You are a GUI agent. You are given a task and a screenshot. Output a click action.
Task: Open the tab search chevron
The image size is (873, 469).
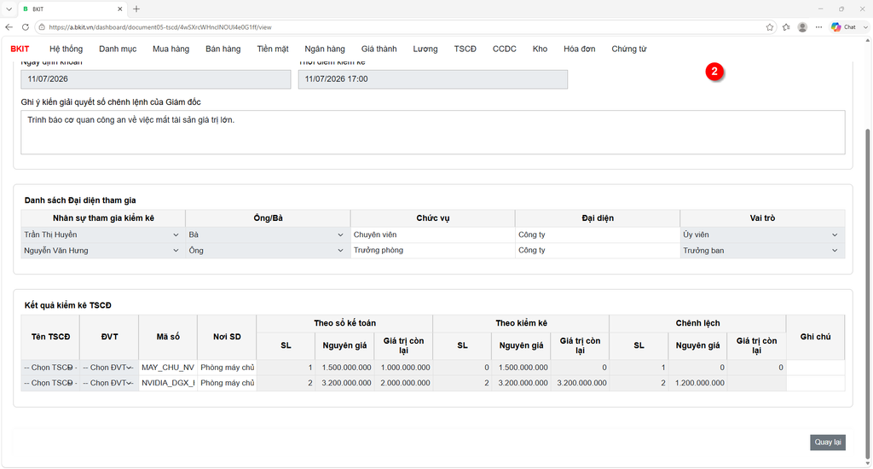9,9
